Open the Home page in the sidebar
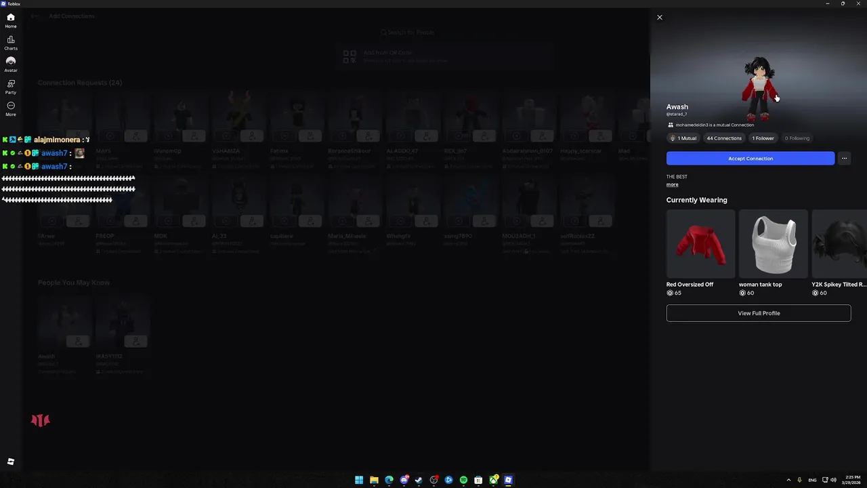 coord(11,20)
